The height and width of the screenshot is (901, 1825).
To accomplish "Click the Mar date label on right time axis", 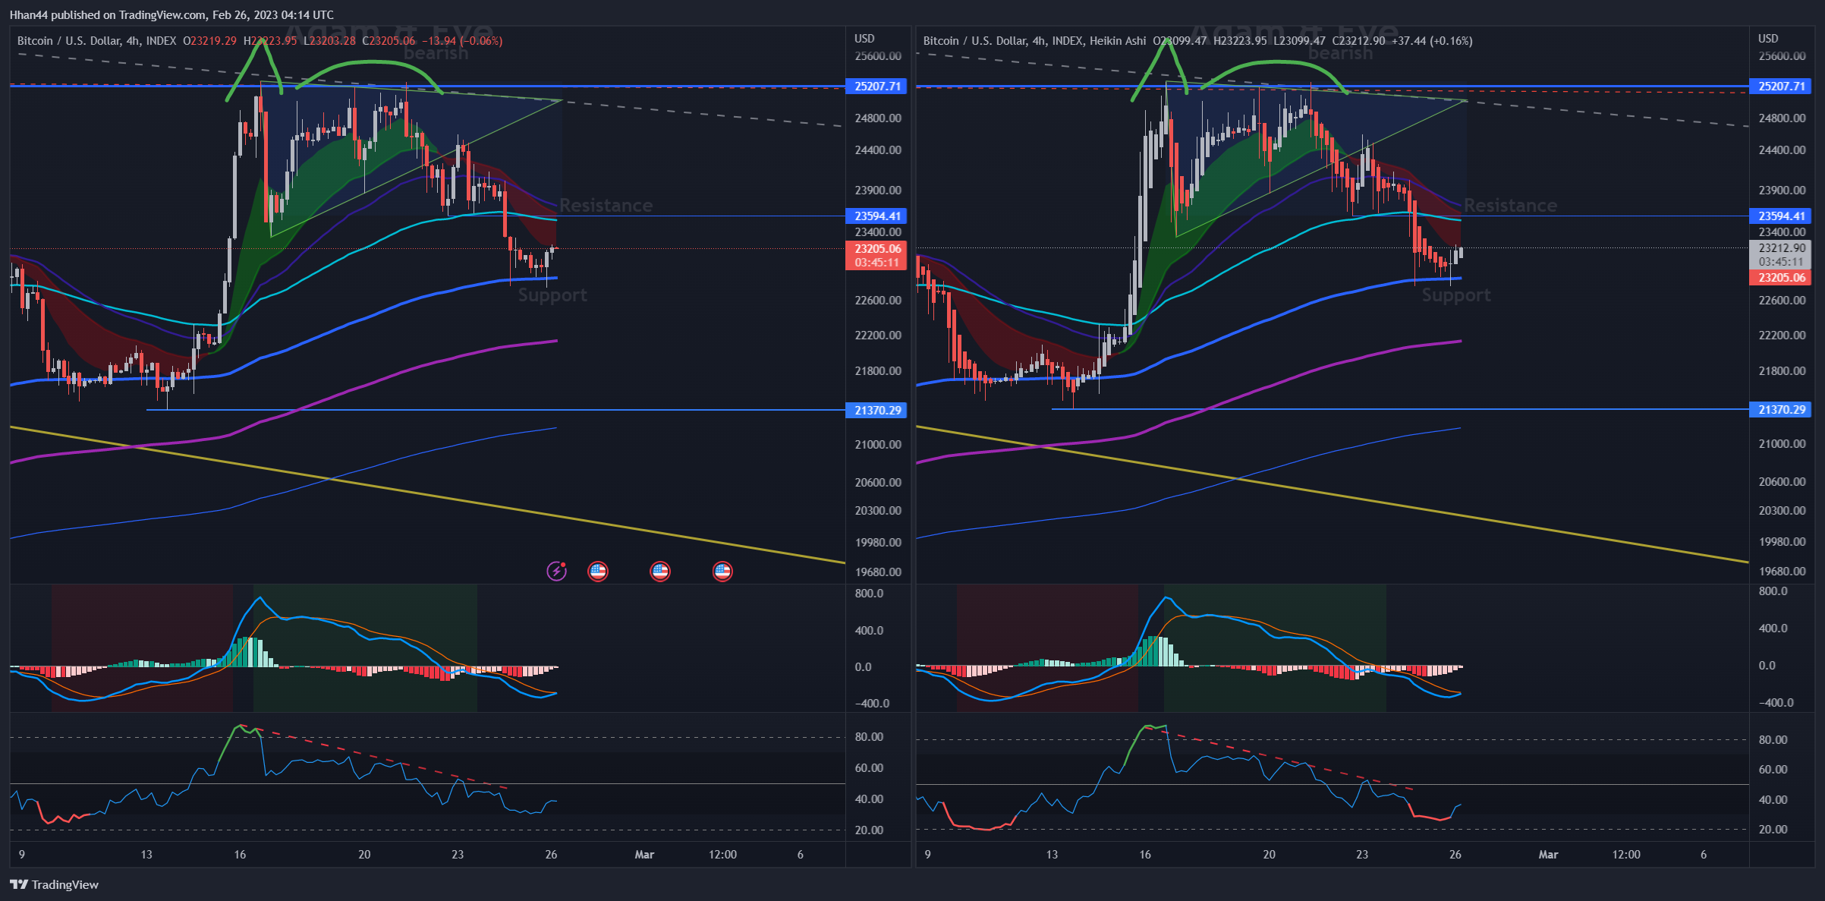I will pos(1548,855).
